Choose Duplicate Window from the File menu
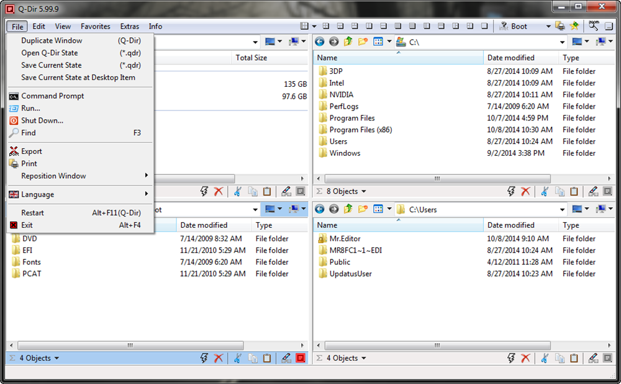 click(x=80, y=40)
